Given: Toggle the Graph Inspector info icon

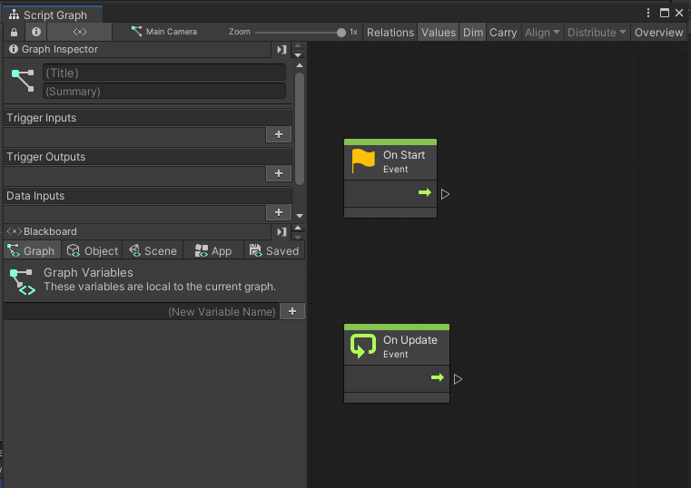Looking at the screenshot, I should 36,32.
